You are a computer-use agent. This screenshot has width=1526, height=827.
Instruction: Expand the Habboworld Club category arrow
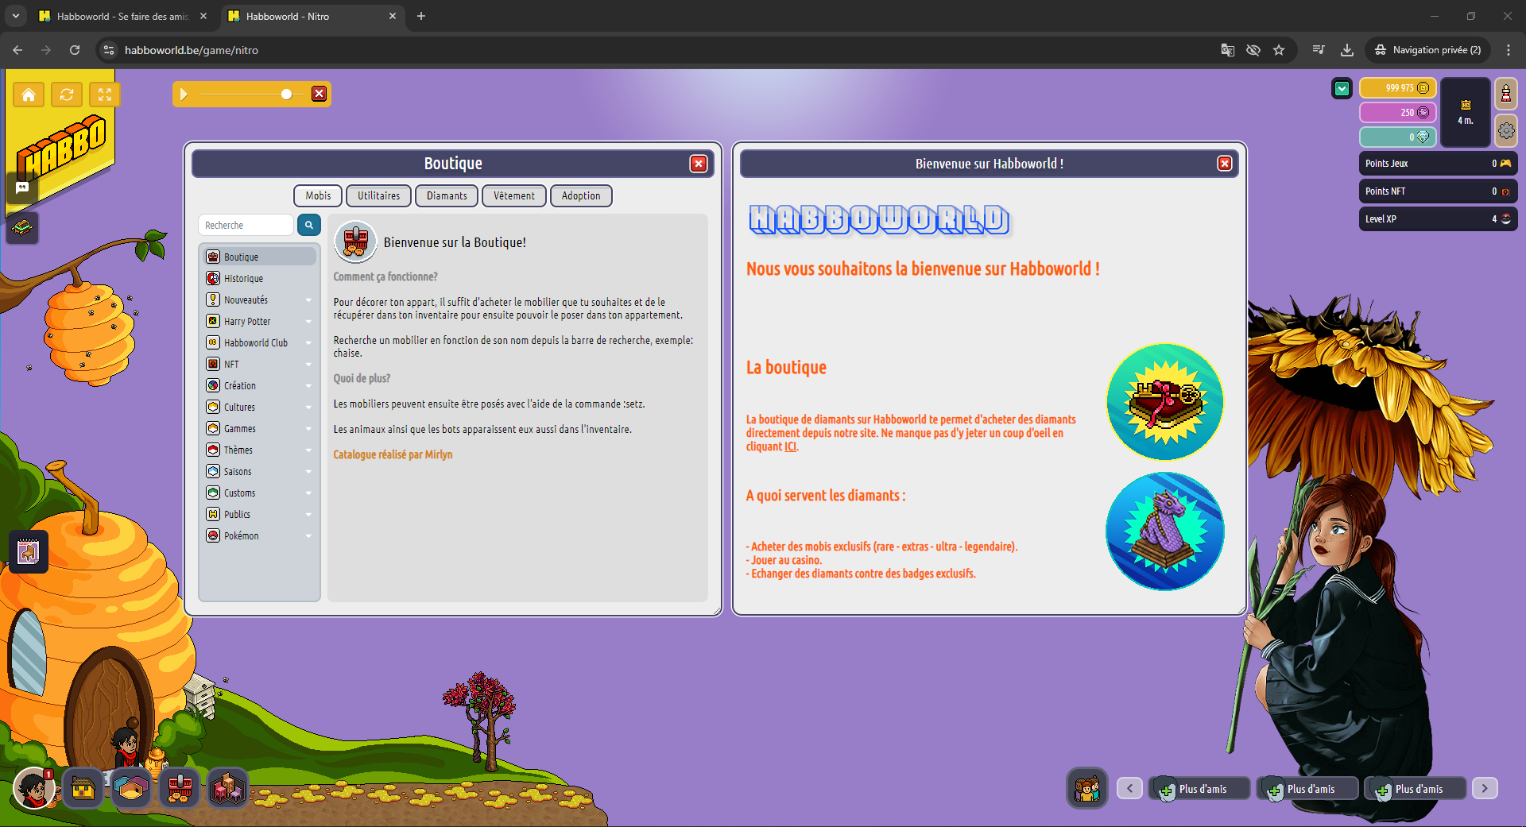tap(308, 343)
